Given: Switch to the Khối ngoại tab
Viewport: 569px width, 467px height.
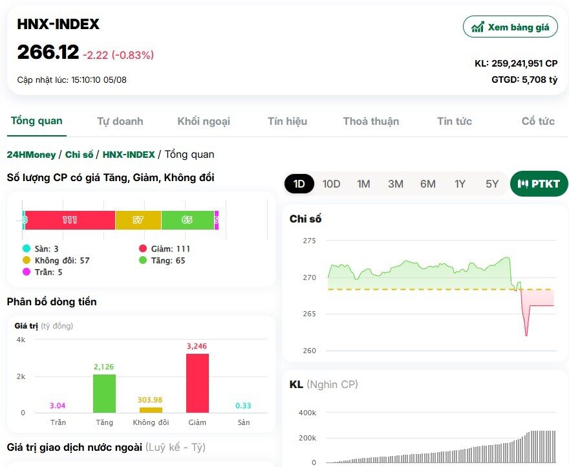Looking at the screenshot, I should (204, 122).
